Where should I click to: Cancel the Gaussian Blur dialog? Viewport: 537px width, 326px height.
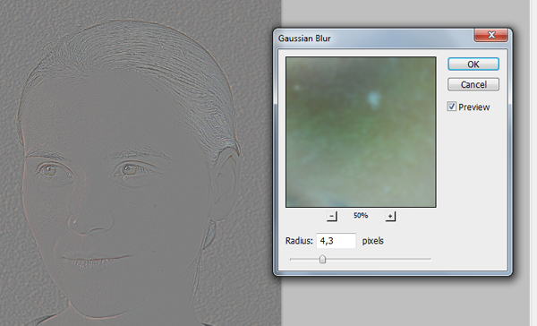(473, 84)
